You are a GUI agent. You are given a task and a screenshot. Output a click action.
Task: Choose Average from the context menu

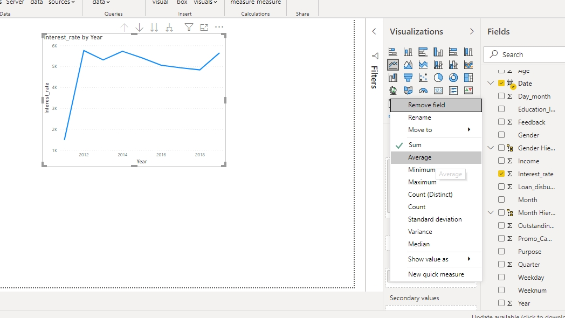[x=419, y=157]
